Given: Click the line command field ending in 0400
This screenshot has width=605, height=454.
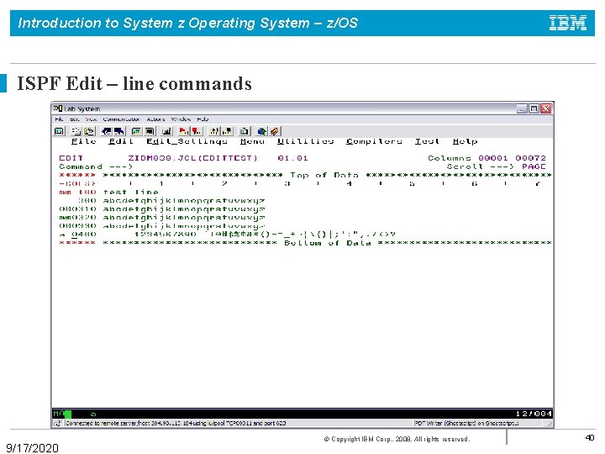Looking at the screenshot, I should (x=77, y=235).
